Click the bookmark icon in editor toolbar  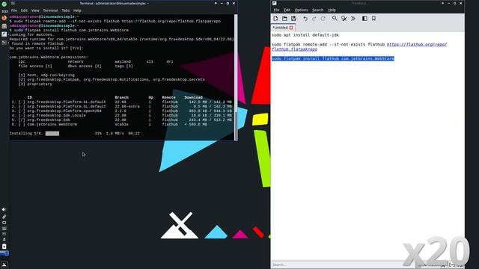click(x=373, y=19)
